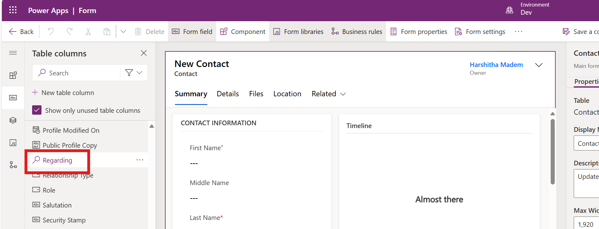Expand the column filter dropdown
The image size is (599, 229).
point(134,73)
